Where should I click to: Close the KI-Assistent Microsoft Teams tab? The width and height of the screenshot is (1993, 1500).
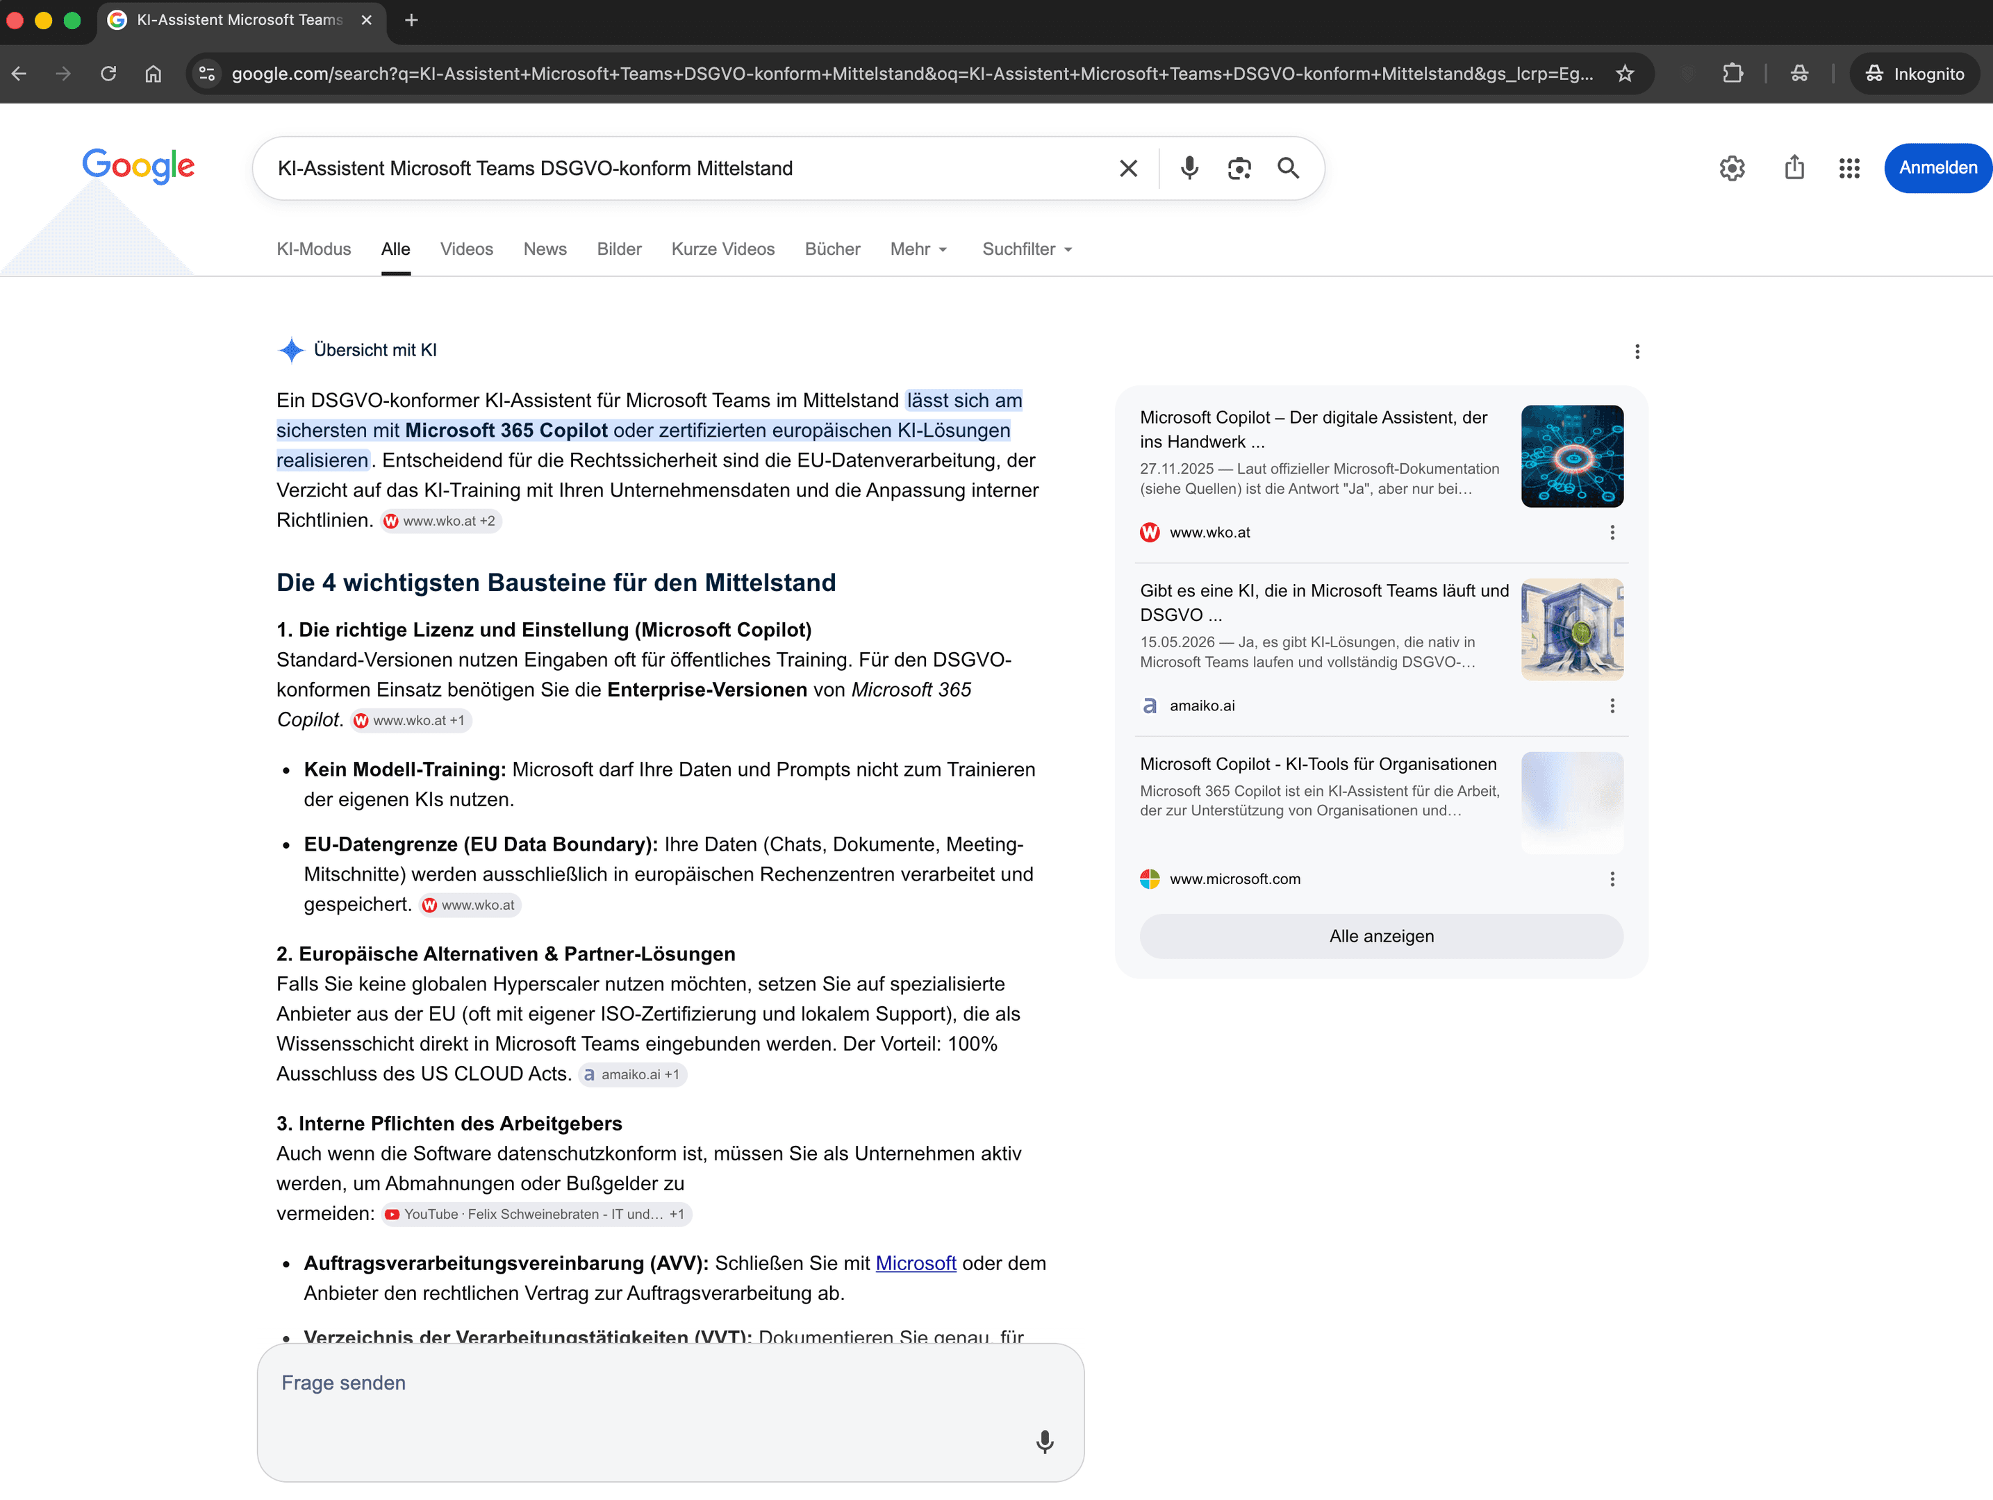tap(367, 20)
